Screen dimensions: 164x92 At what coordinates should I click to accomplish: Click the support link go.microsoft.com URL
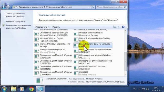(x=106, y=82)
